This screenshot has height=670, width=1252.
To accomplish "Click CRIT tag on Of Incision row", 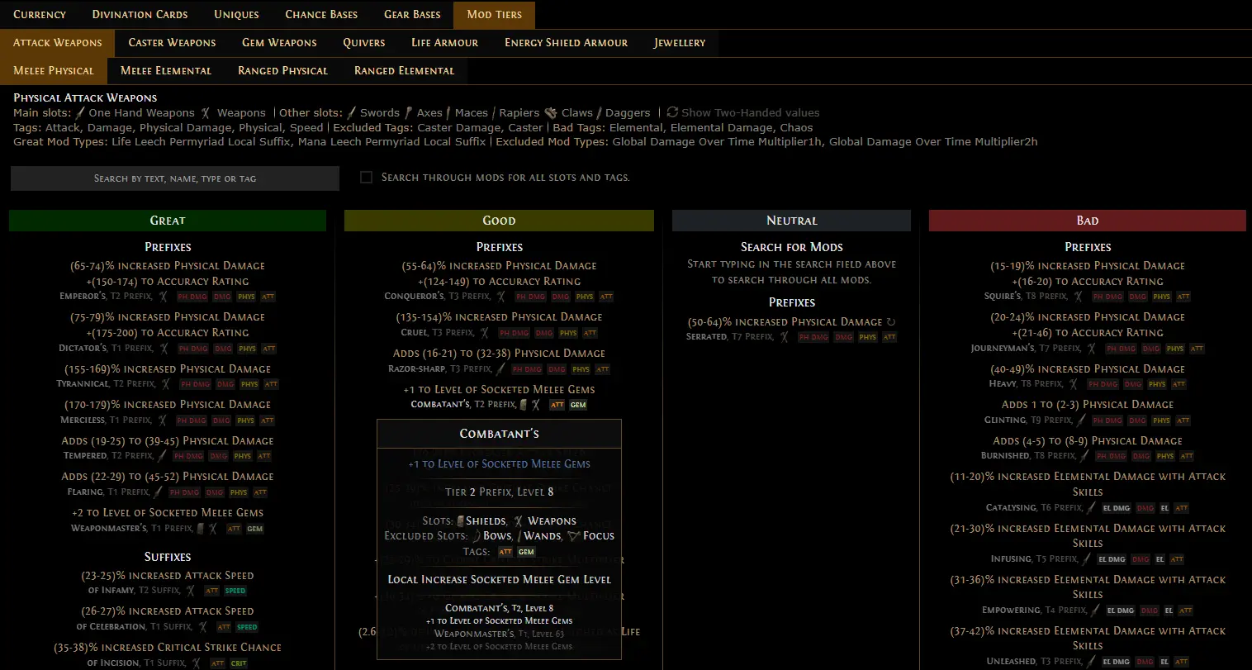I will tap(239, 663).
